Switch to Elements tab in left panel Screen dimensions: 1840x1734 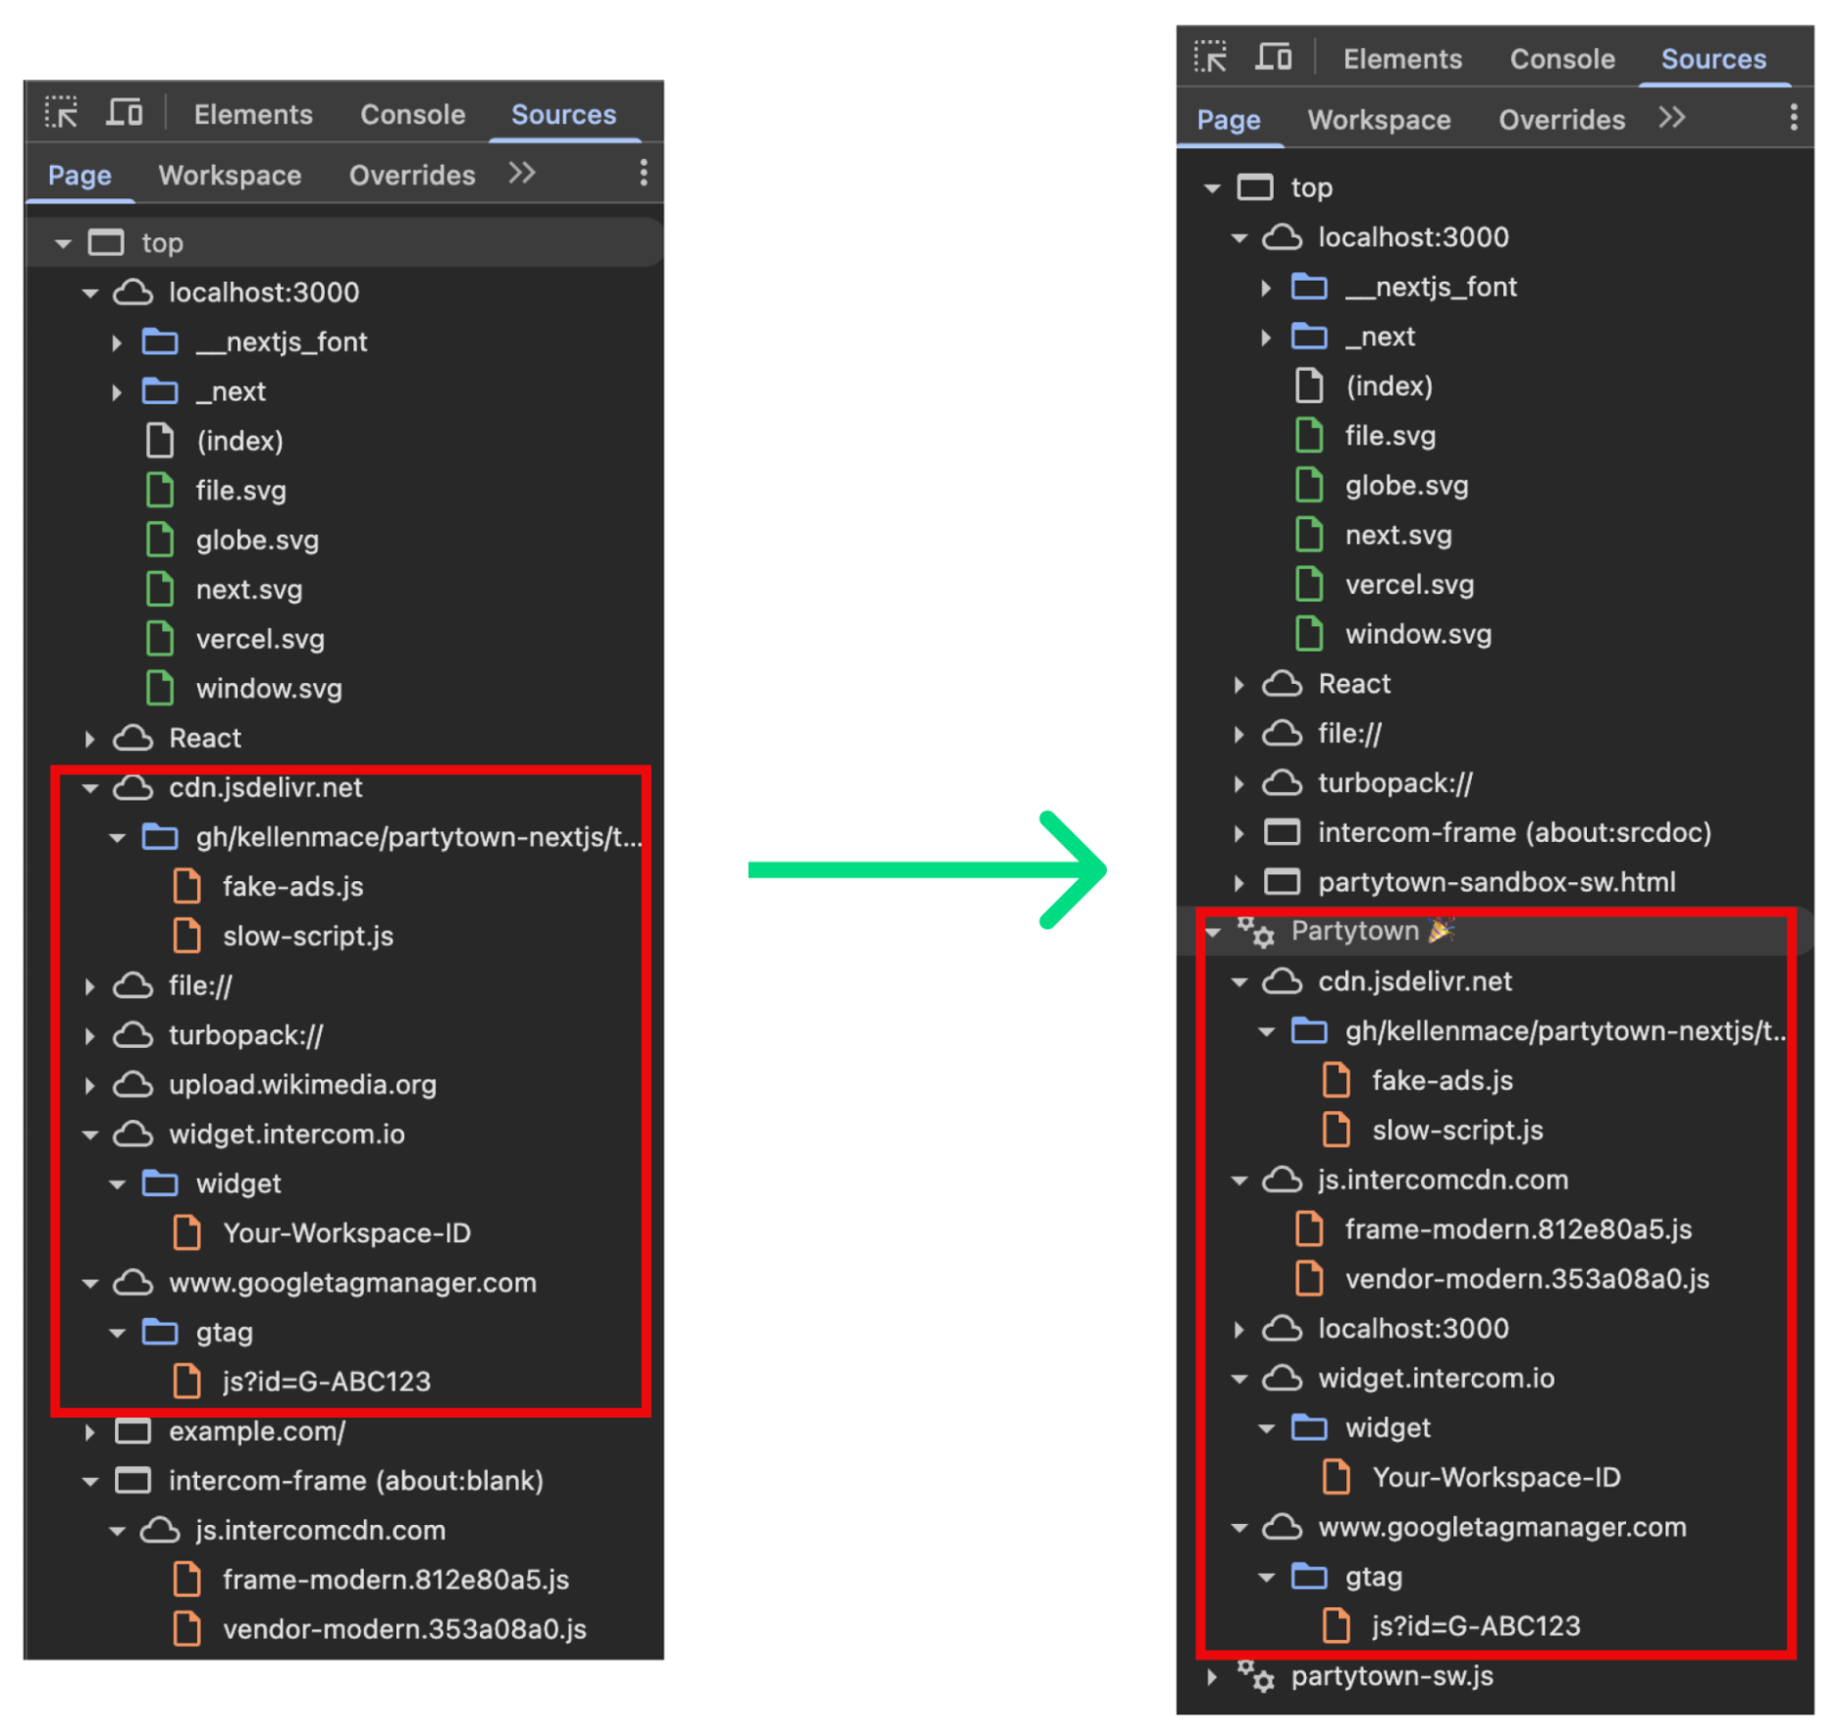(253, 114)
